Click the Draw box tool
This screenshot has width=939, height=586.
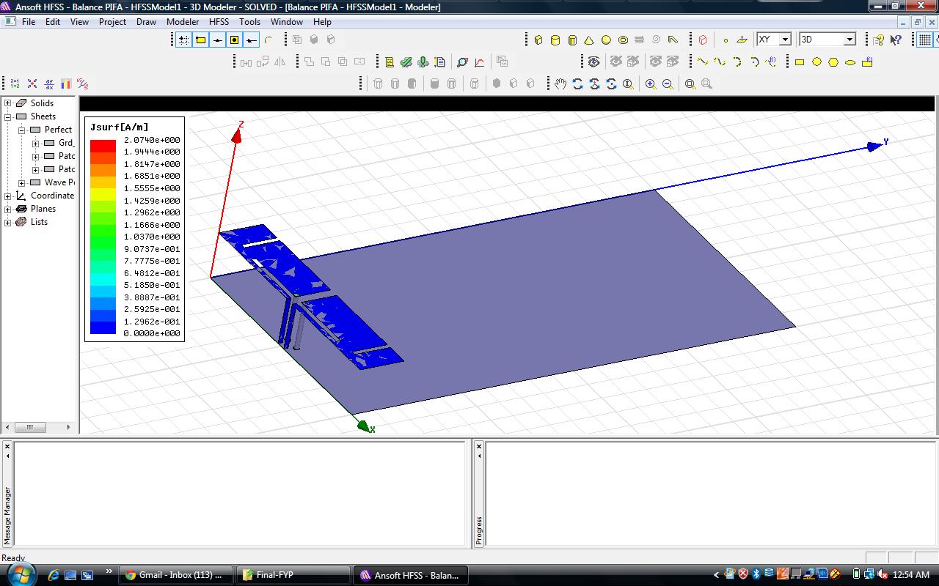538,40
